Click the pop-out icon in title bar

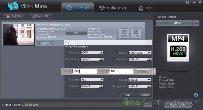[x=187, y=2]
